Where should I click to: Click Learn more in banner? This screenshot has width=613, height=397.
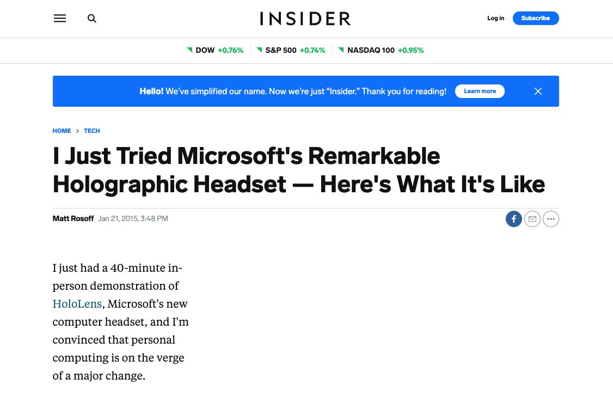click(480, 91)
